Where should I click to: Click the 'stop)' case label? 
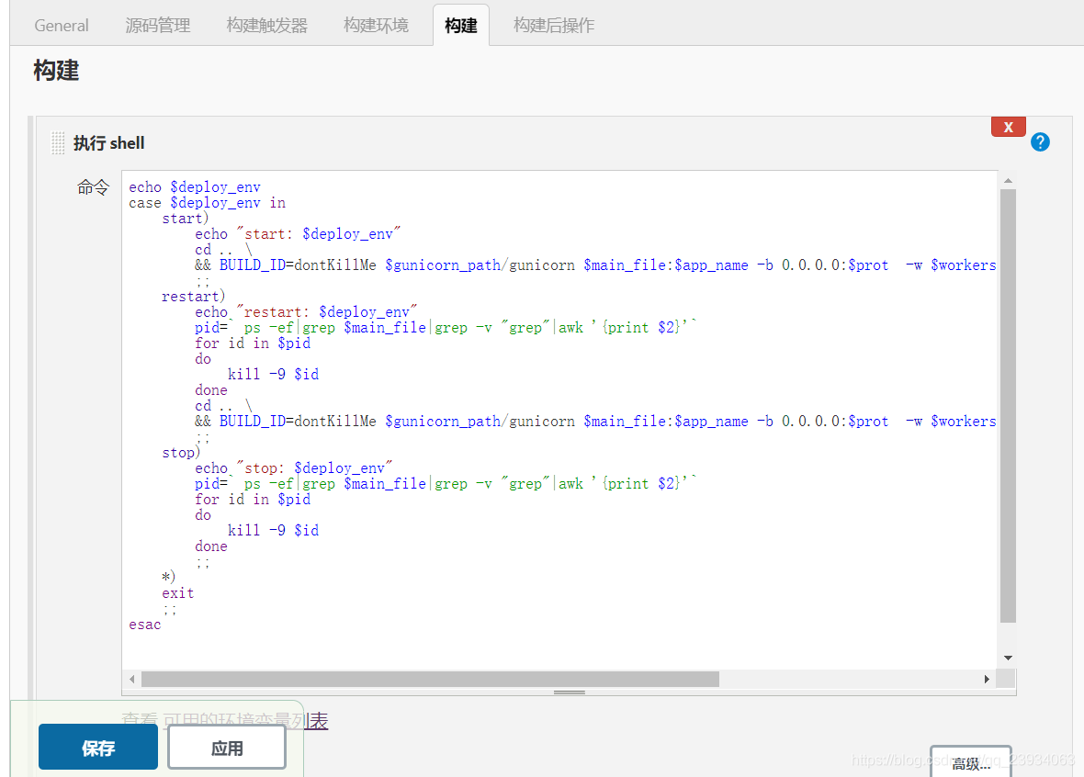[181, 453]
